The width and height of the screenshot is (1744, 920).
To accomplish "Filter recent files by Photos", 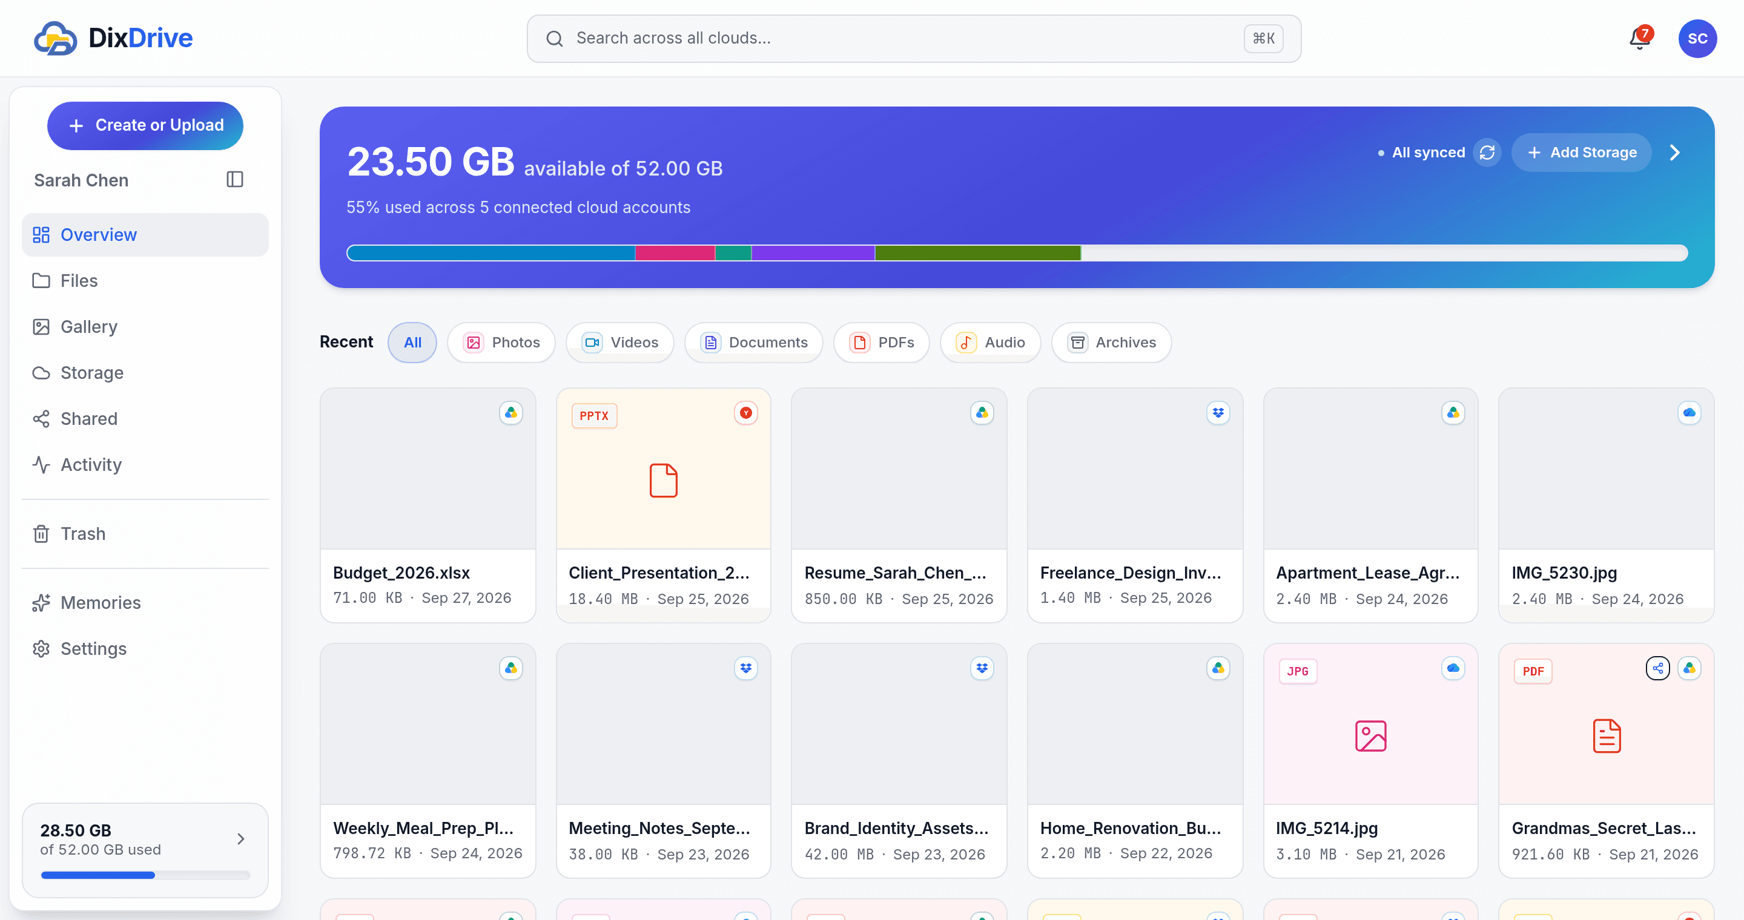I will click(x=501, y=343).
